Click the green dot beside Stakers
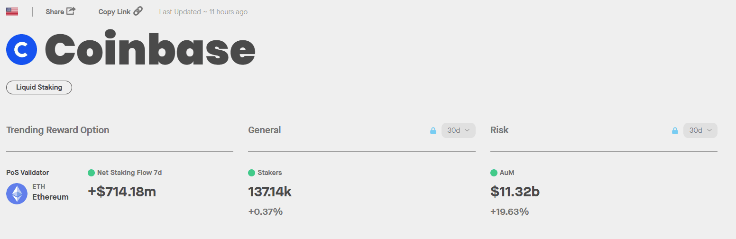The height and width of the screenshot is (239, 736). pos(252,173)
